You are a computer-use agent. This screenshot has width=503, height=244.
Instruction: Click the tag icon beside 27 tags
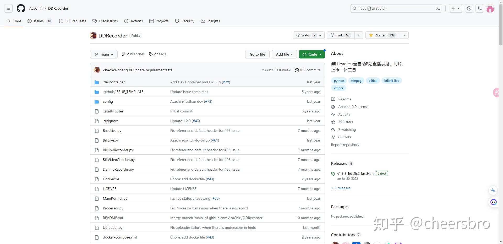point(151,54)
